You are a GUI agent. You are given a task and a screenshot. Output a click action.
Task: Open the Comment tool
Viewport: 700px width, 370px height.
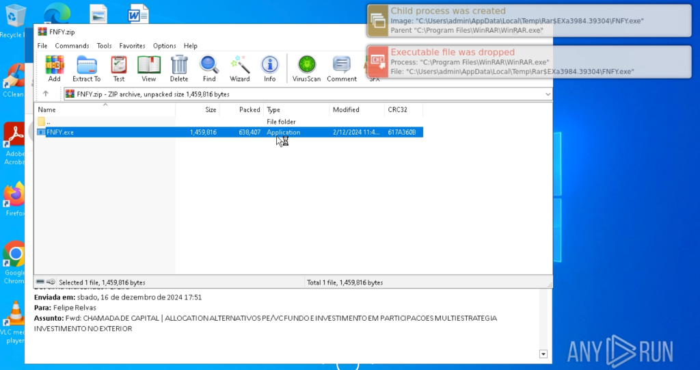342,68
